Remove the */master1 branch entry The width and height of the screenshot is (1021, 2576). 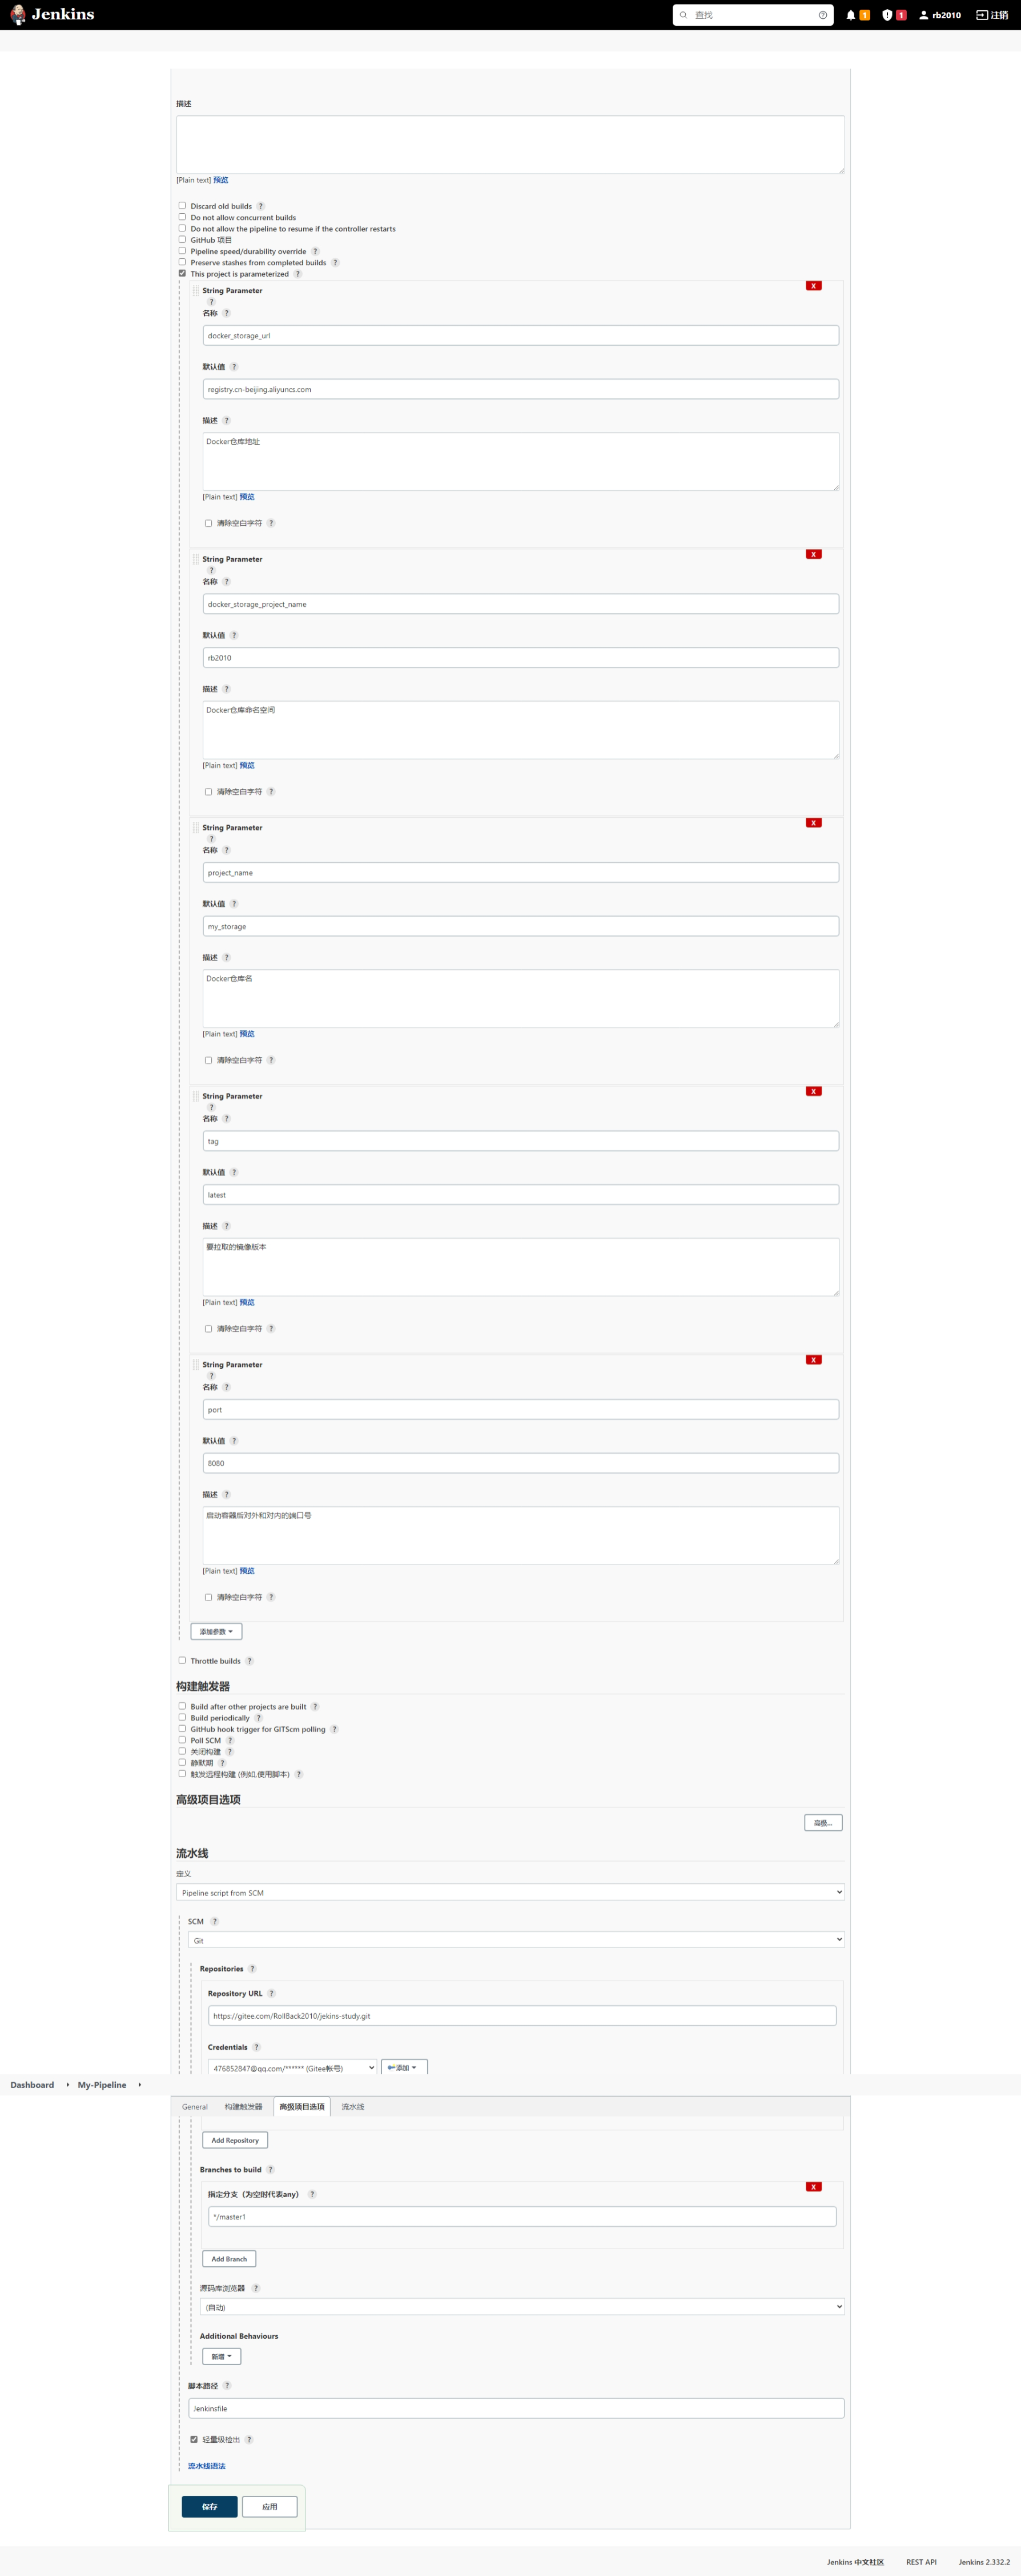(813, 2187)
